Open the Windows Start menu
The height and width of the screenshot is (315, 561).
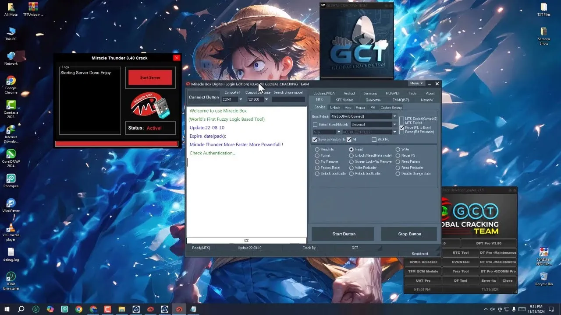coord(7,309)
